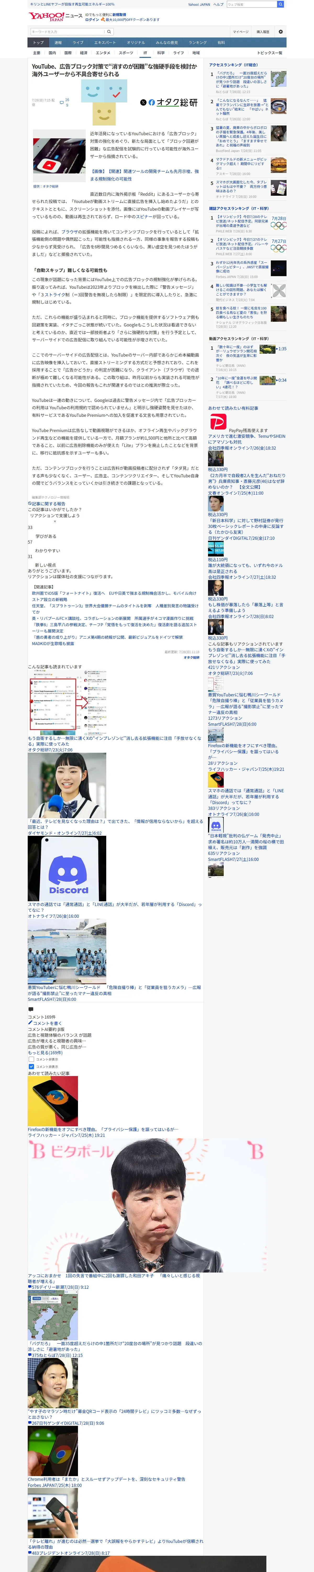Select 主要 category sub-tab
The image size is (314, 1572).
click(37, 53)
